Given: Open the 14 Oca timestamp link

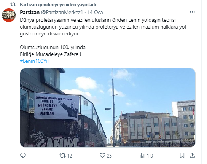Looking at the screenshot, I should 95,12.
